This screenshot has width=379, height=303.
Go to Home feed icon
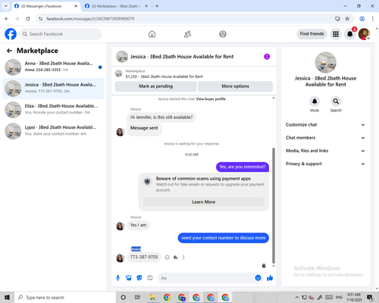point(152,34)
